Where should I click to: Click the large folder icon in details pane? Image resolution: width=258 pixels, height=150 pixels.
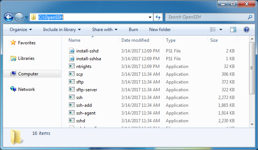(16, 137)
